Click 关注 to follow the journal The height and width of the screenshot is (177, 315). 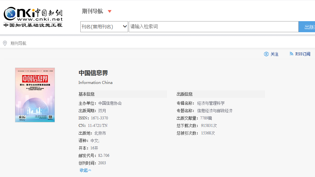[x=274, y=54]
